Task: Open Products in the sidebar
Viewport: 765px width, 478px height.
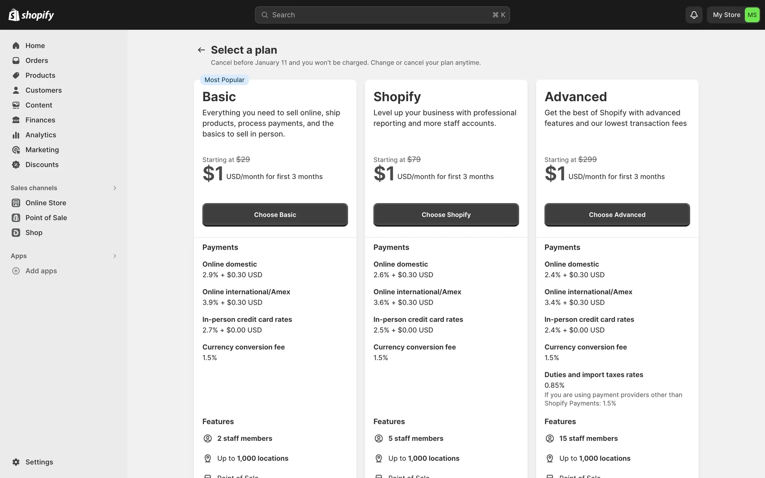Action: [40, 75]
